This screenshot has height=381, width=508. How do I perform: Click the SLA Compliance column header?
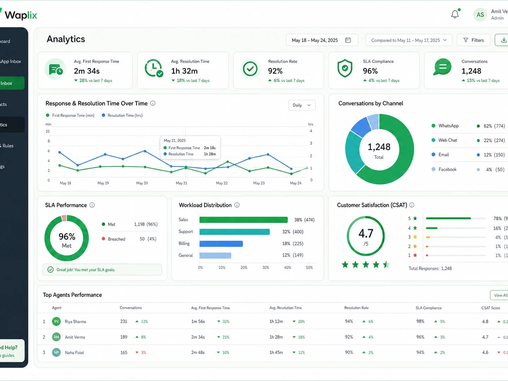click(429, 308)
